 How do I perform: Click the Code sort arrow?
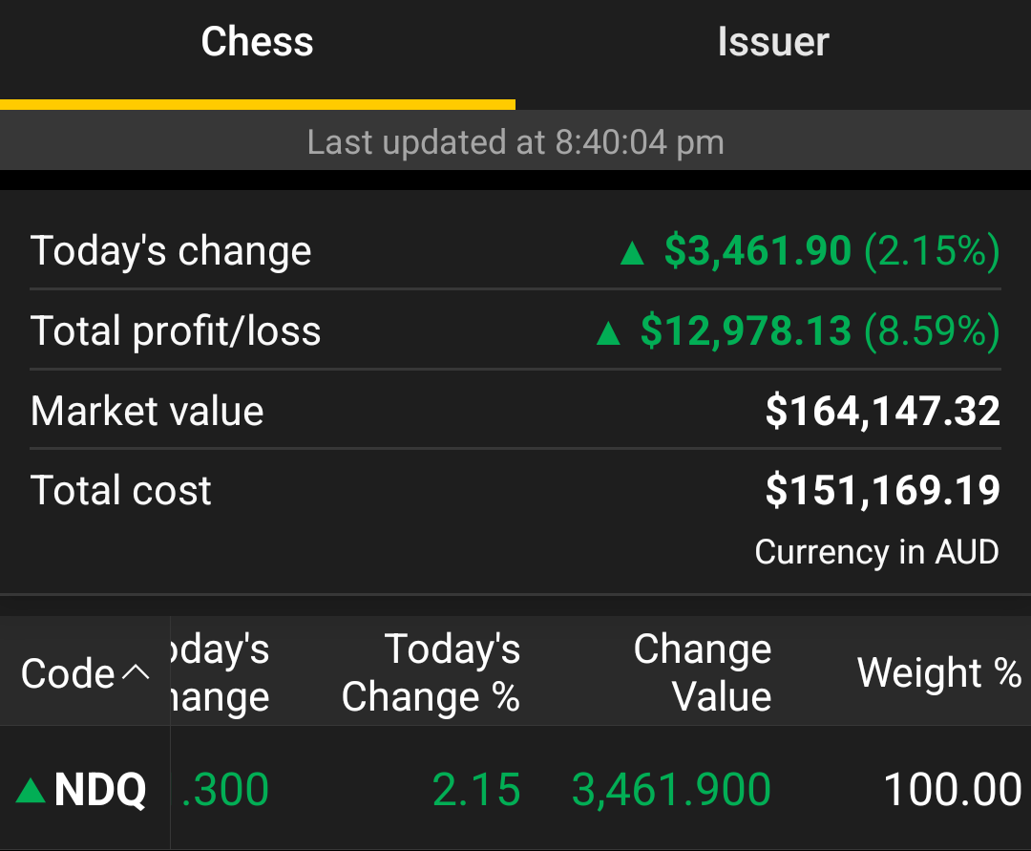click(137, 672)
